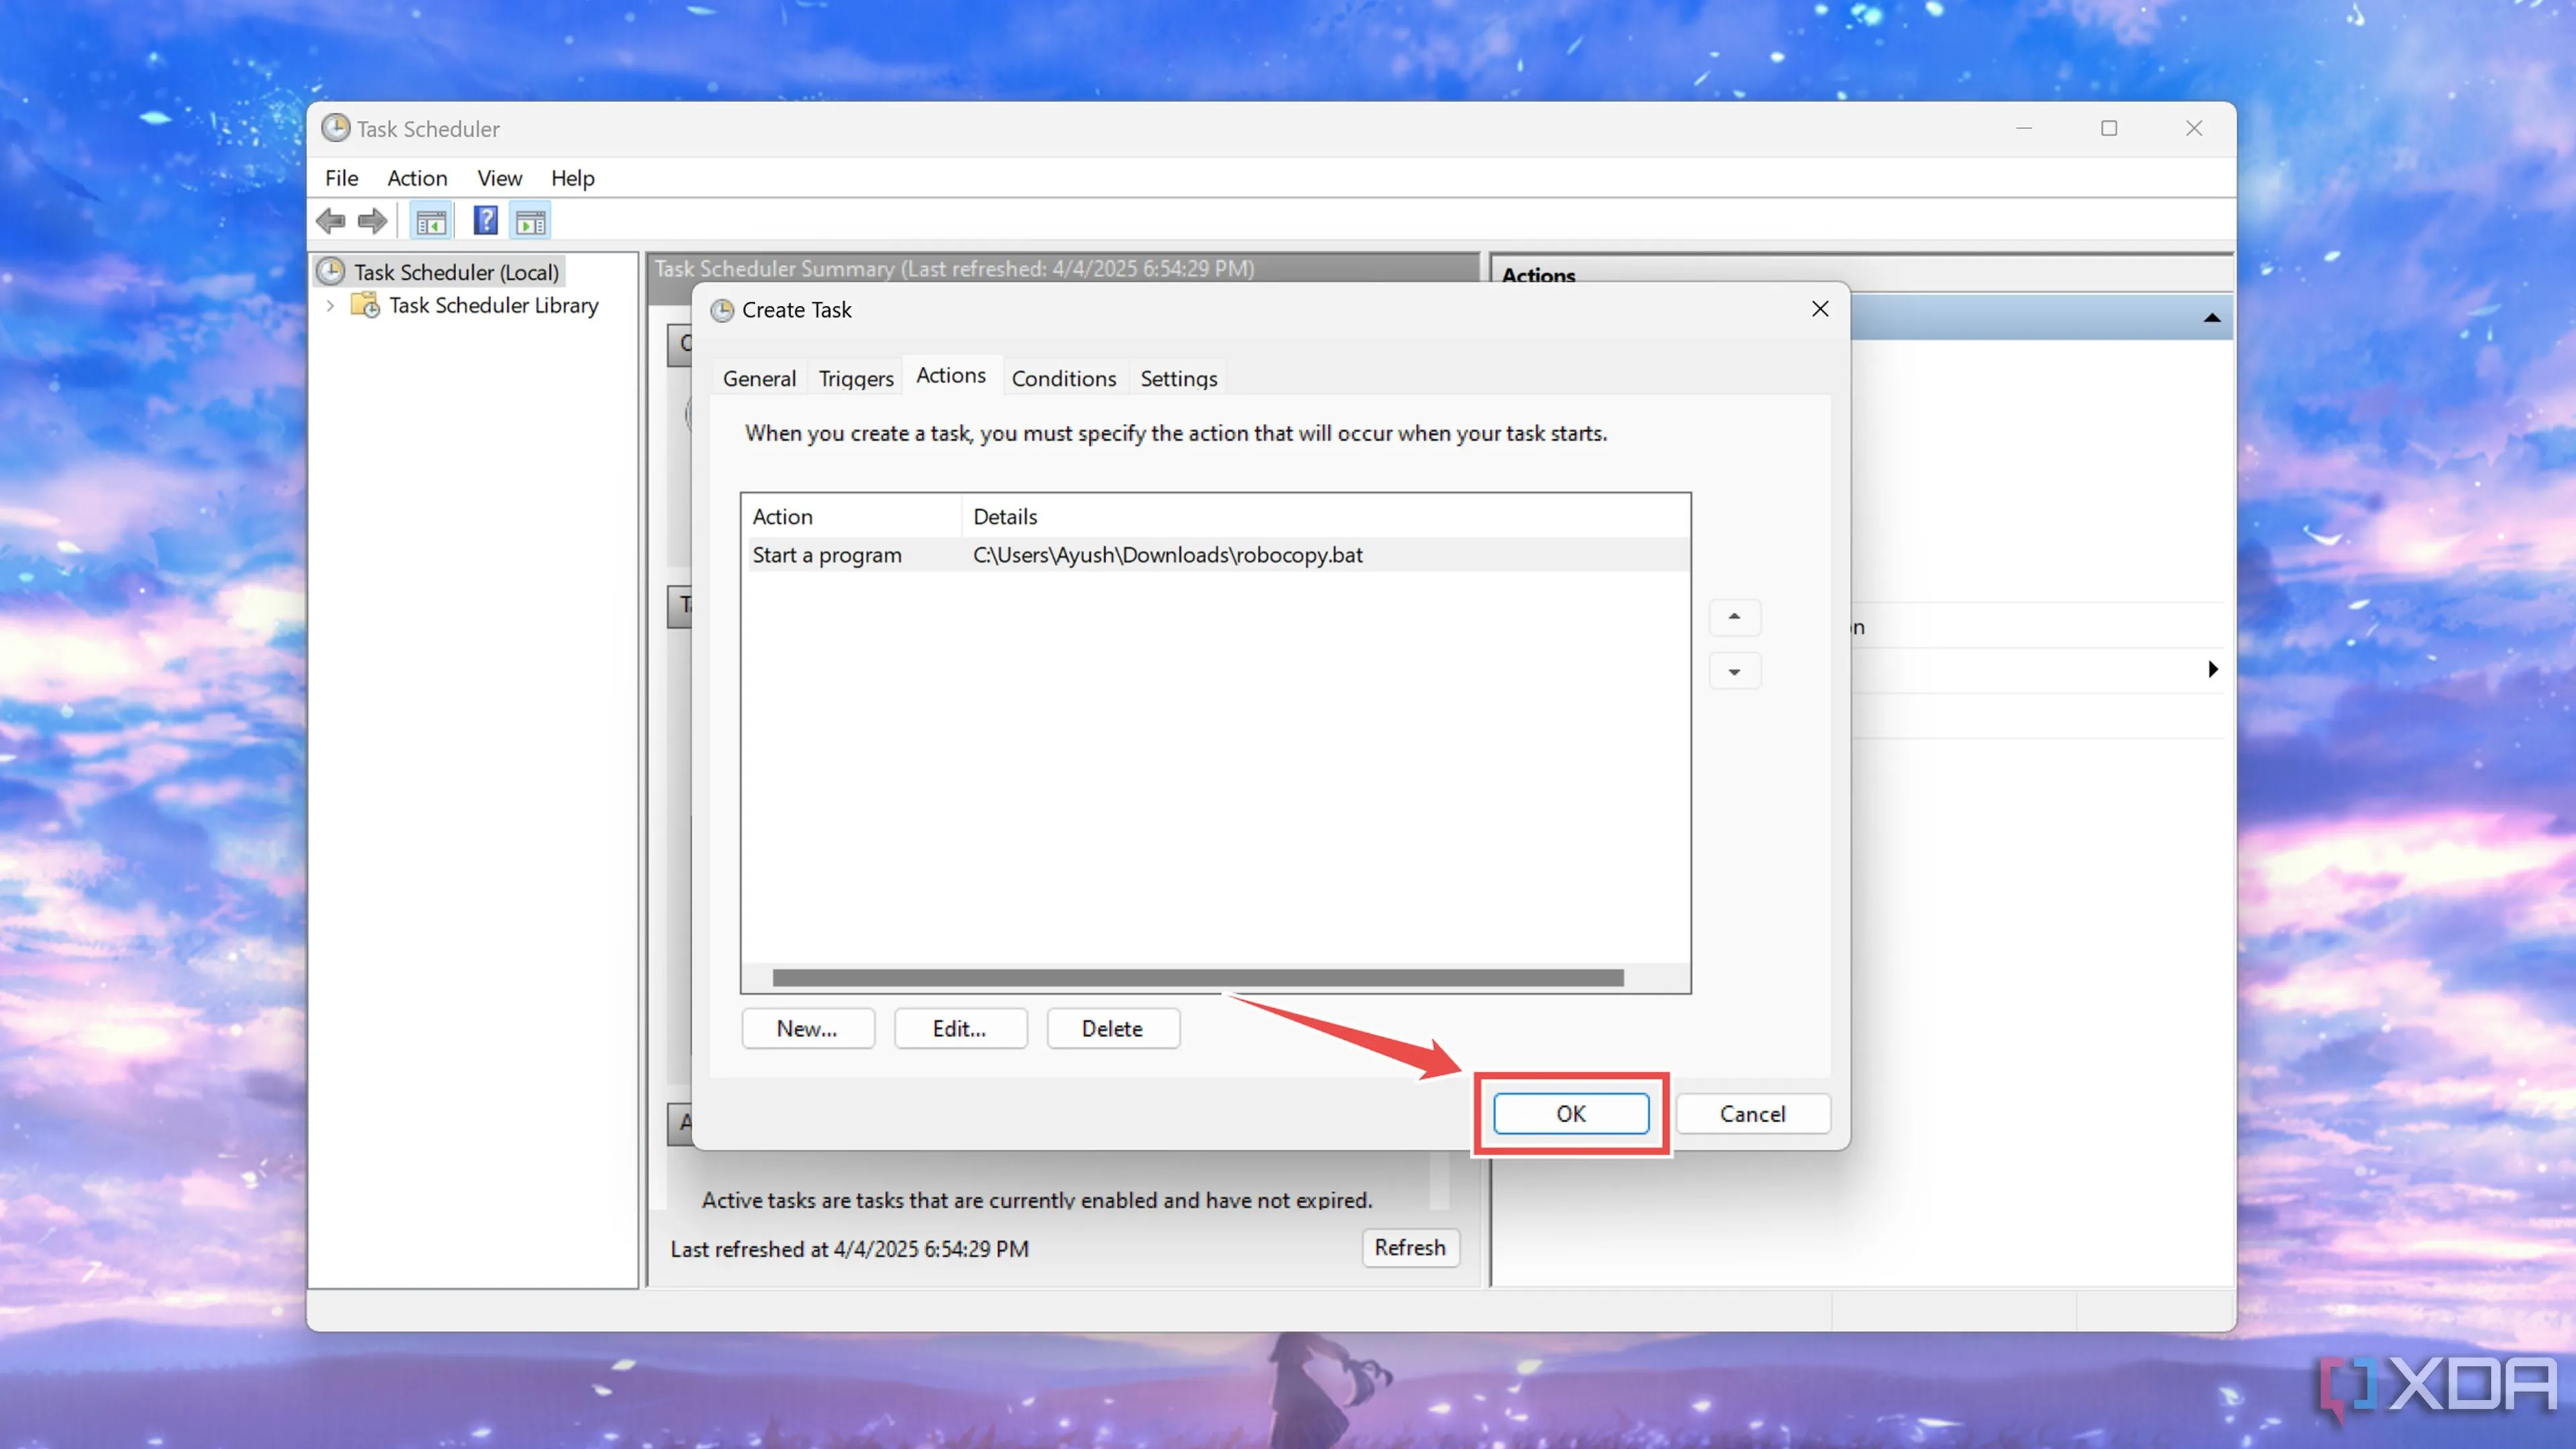Expand the submenu arrow in the Actions pane
The width and height of the screenshot is (2576, 1449).
click(x=2212, y=669)
